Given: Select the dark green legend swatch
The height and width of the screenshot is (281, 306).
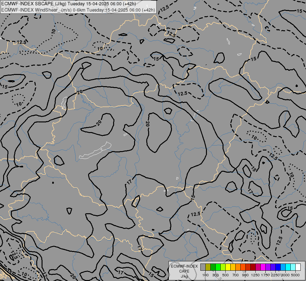Looking at the screenshot, I should [213, 267].
